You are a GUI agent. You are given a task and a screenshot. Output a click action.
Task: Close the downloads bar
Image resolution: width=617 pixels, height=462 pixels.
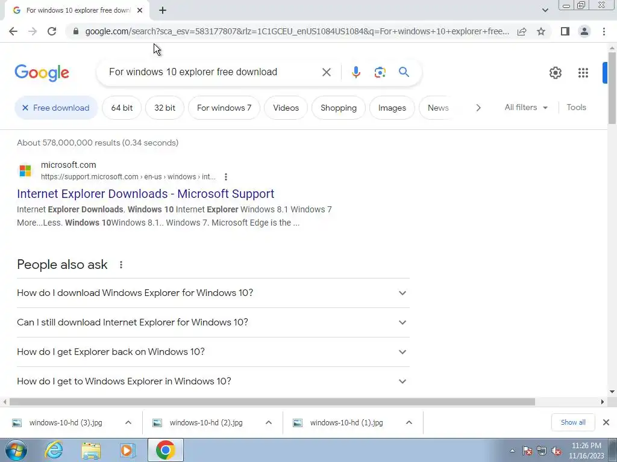[606, 422]
